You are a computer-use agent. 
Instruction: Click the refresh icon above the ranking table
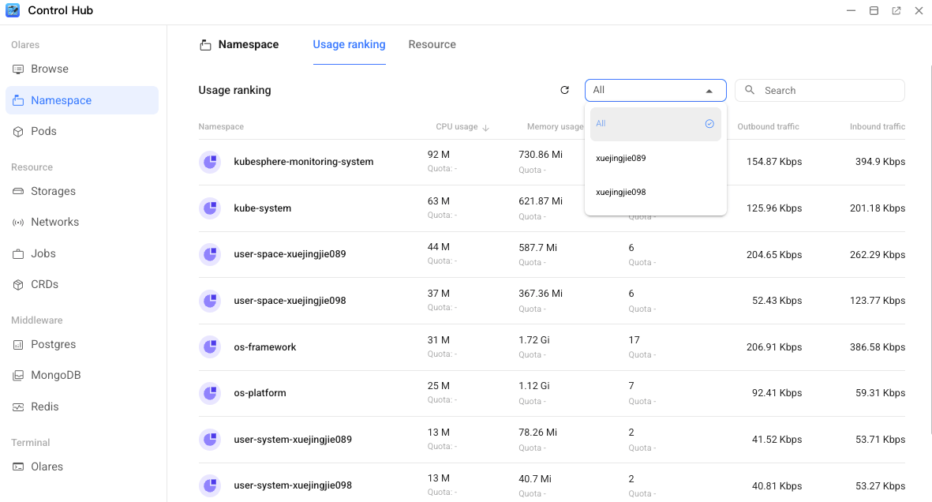pos(565,90)
